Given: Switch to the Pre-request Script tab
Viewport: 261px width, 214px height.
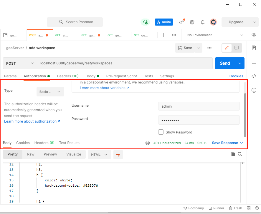Looking at the screenshot, I should click(121, 76).
